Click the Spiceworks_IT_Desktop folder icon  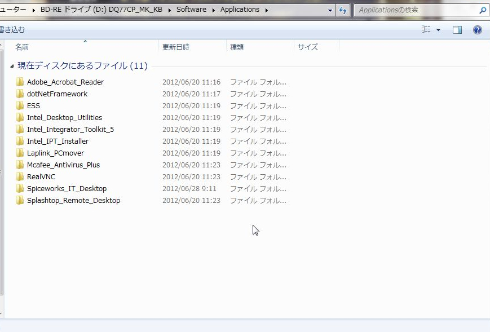point(20,189)
